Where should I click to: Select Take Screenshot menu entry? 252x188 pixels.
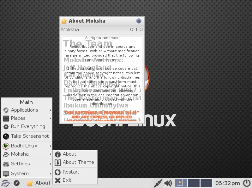[x=27, y=136]
